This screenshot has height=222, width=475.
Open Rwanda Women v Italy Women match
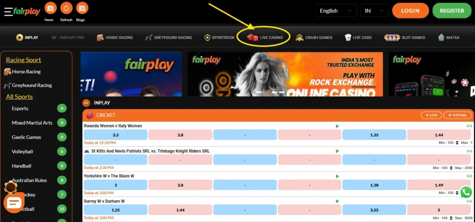tap(113, 126)
